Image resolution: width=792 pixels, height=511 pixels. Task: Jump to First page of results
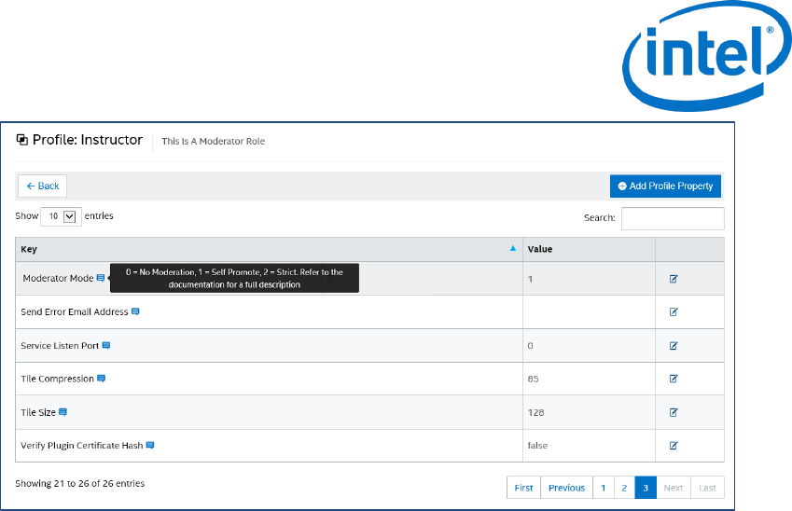point(523,488)
